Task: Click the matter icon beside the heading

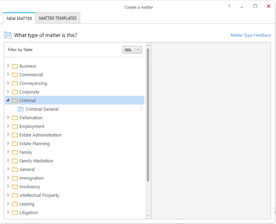Action: coord(8,35)
